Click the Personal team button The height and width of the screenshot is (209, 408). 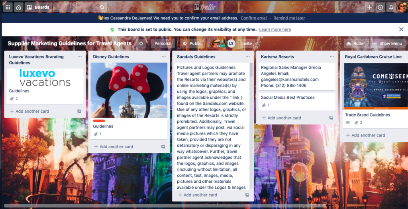point(163,43)
